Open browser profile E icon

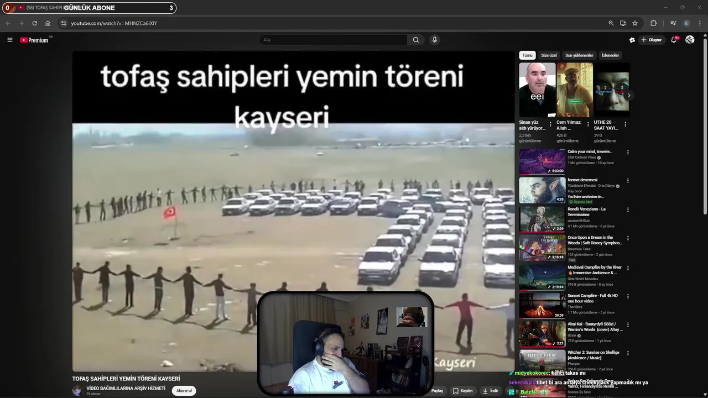[x=687, y=23]
